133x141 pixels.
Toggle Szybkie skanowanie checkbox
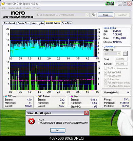click(x=106, y=68)
